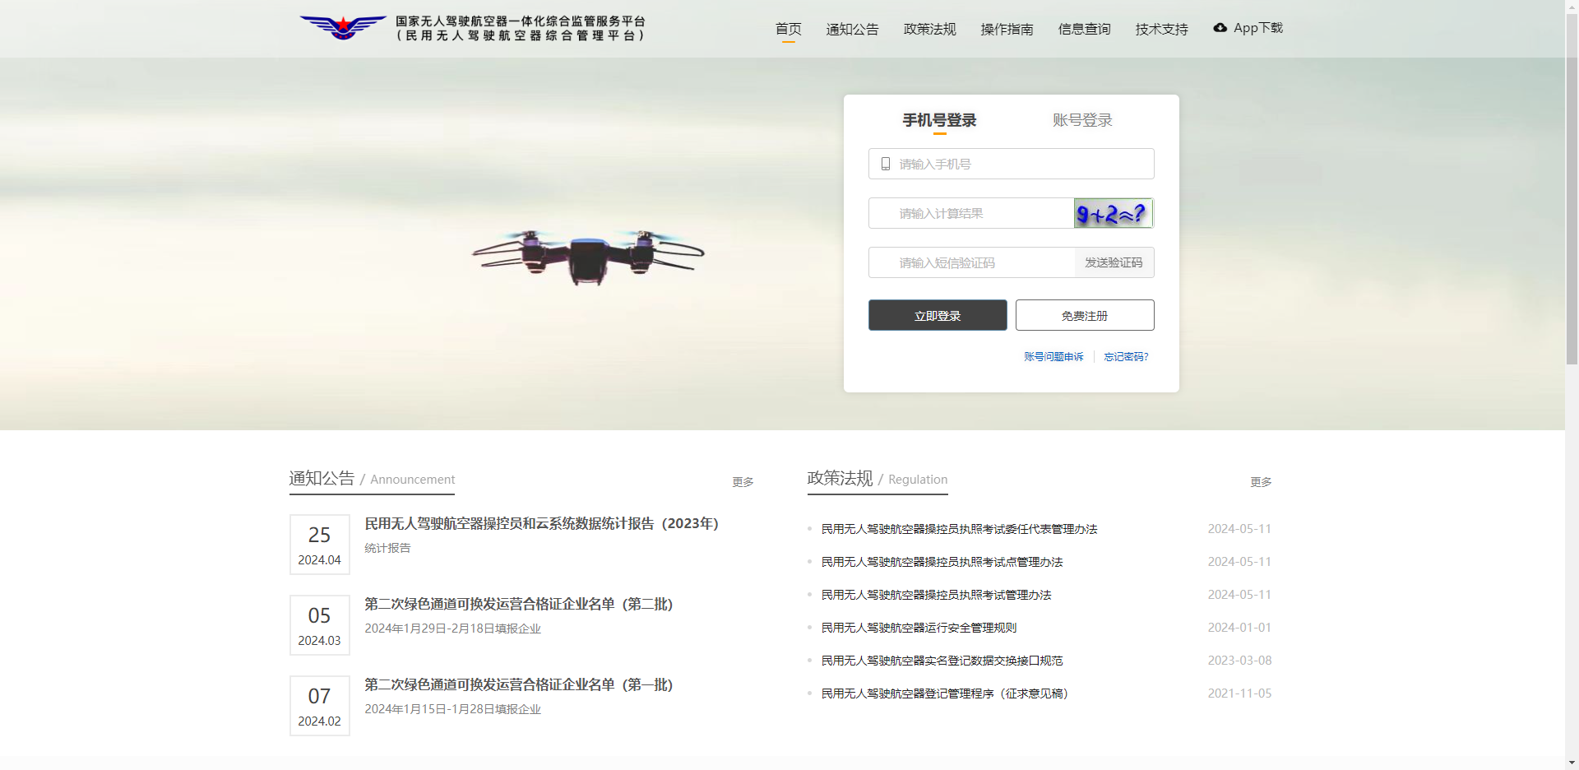
Task: Click 发送验证码 to send SMS code
Action: (1113, 262)
